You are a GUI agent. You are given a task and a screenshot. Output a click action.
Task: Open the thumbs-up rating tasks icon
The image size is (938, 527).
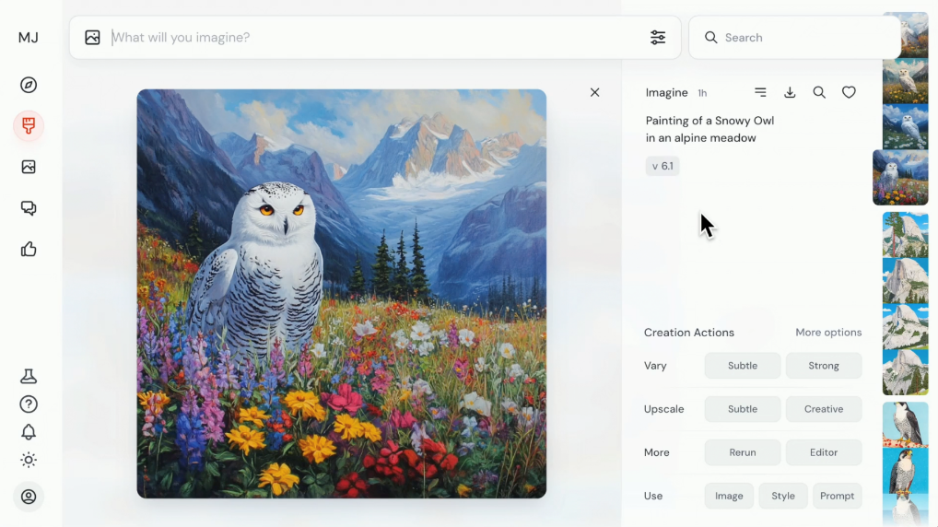pos(29,249)
